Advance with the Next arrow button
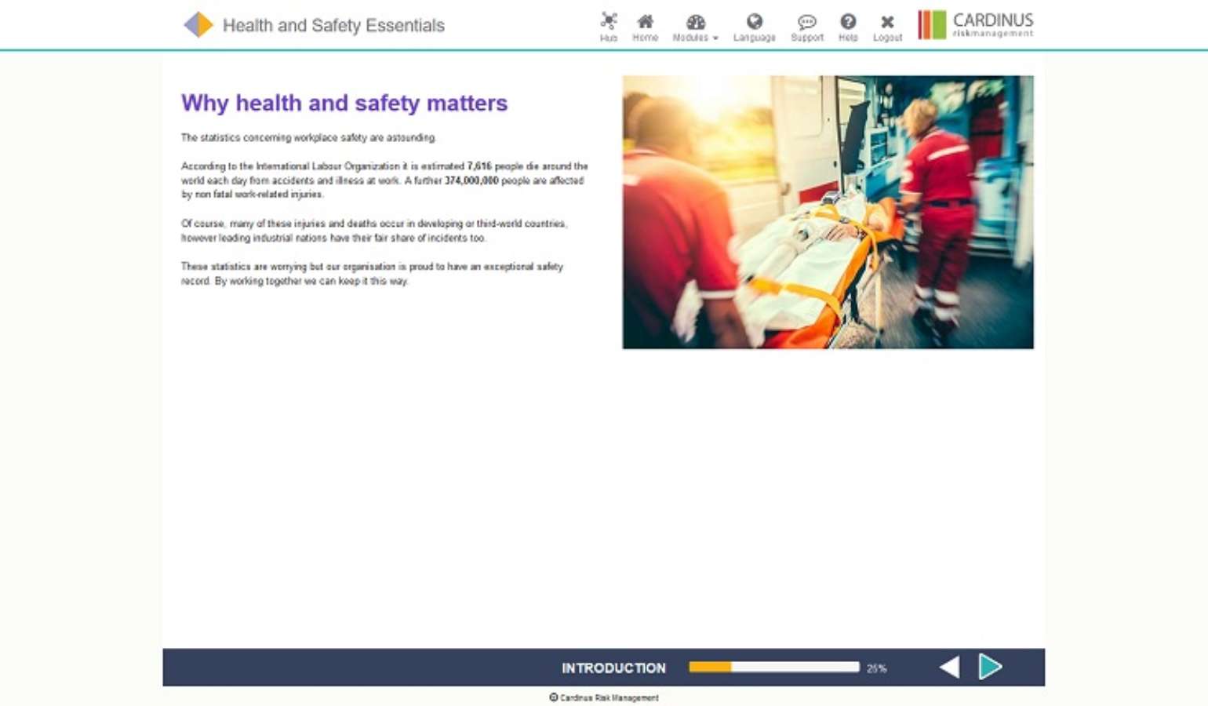This screenshot has height=706, width=1208. [992, 667]
